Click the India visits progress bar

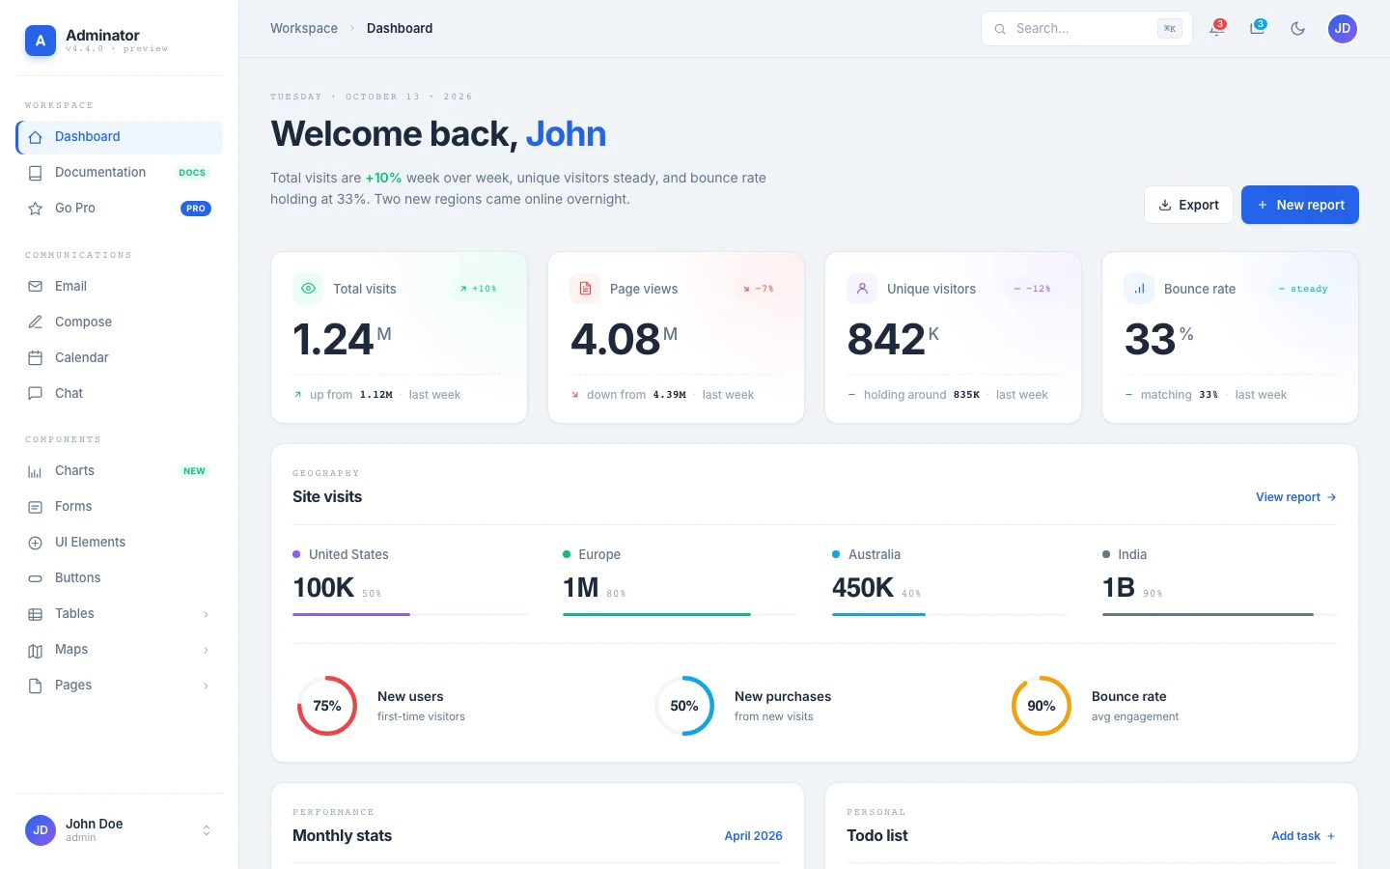point(1219,614)
